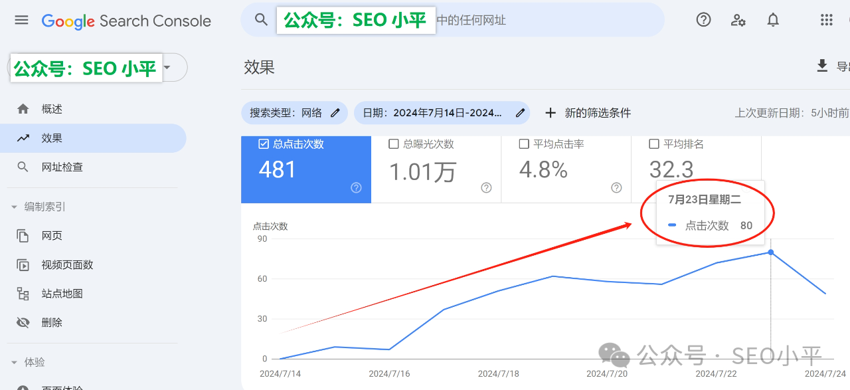Click the 1.01万 impressions value
The width and height of the screenshot is (850, 390).
[x=422, y=171]
